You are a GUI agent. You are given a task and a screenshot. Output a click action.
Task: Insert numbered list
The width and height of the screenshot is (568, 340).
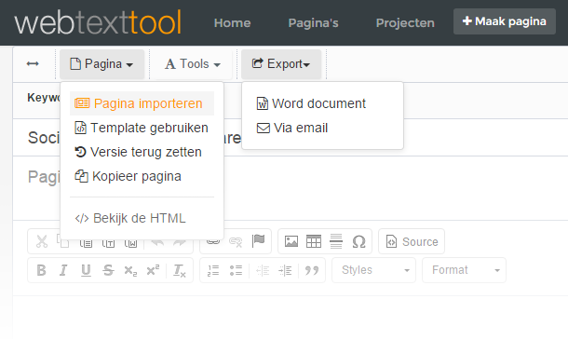coord(213,270)
